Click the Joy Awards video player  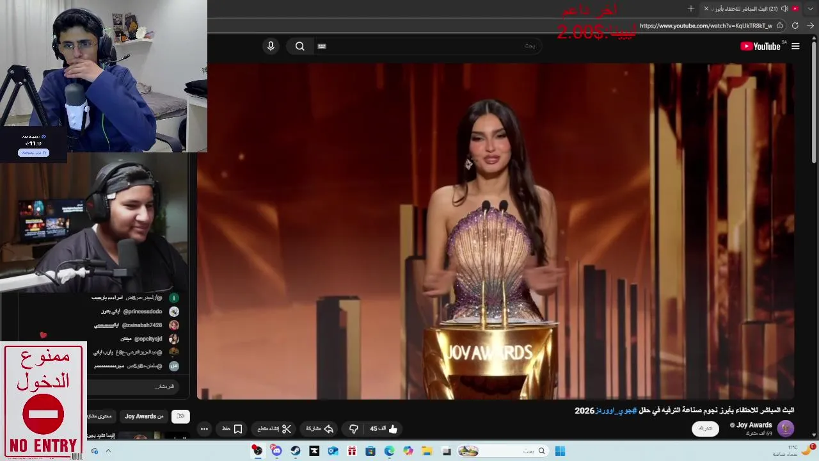point(496,230)
